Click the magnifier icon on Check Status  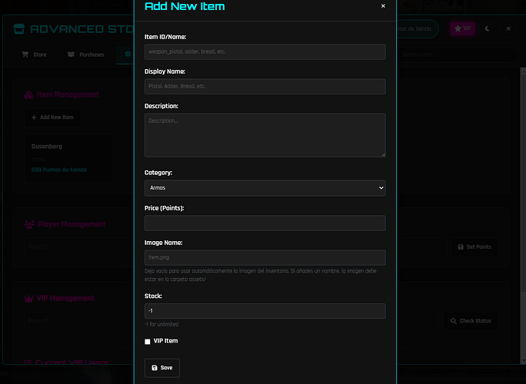(x=454, y=321)
